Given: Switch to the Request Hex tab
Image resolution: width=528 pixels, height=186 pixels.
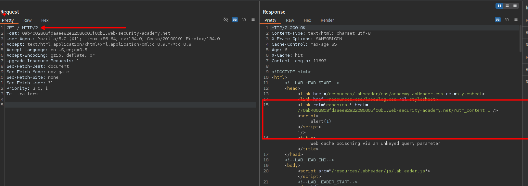Looking at the screenshot, I should coord(45,20).
